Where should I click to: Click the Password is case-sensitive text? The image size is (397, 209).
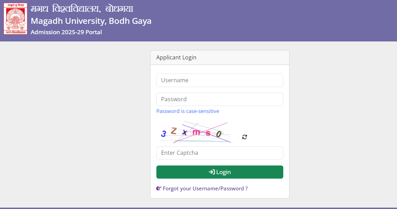[188, 111]
